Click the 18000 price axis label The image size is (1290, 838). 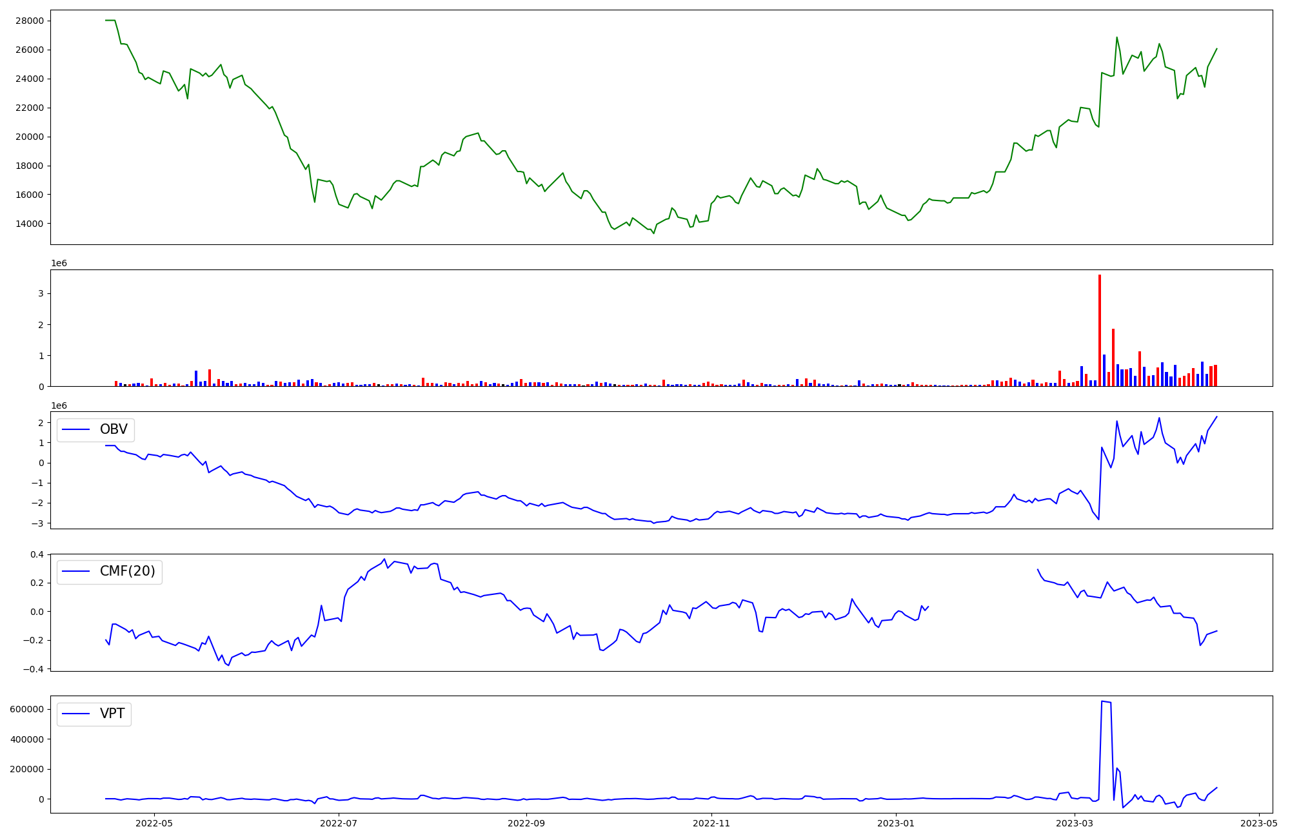tap(30, 166)
